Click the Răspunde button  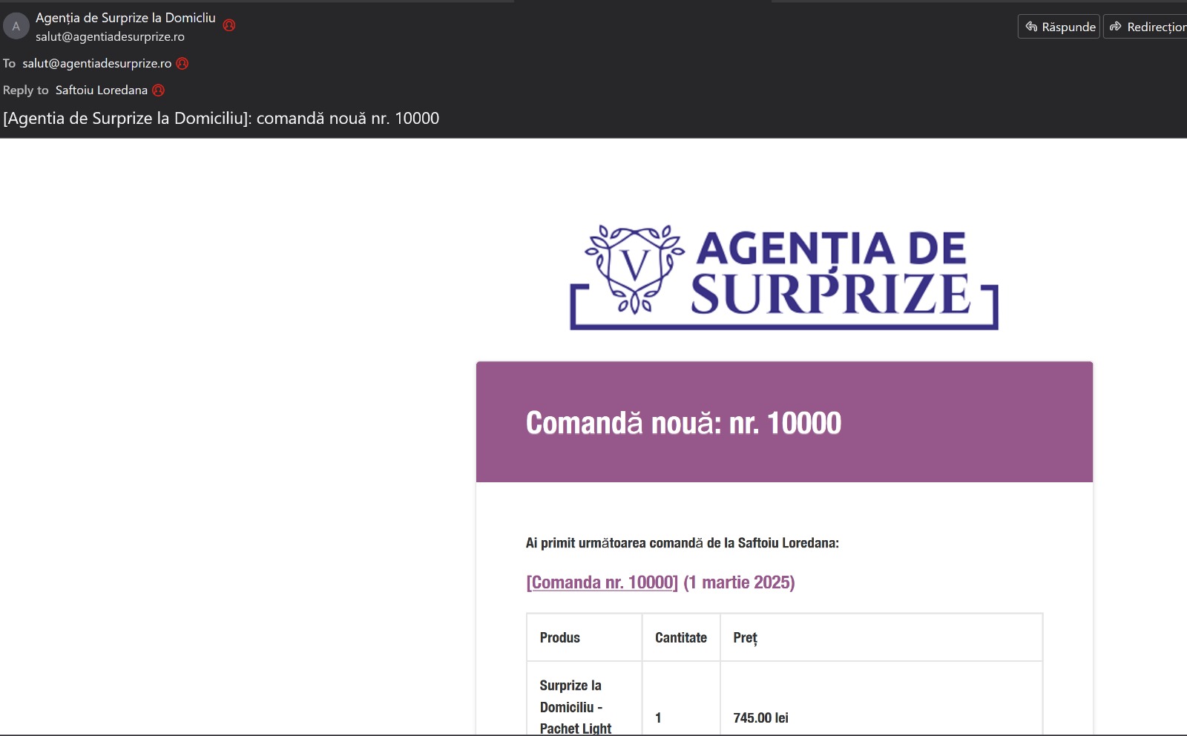tap(1059, 27)
